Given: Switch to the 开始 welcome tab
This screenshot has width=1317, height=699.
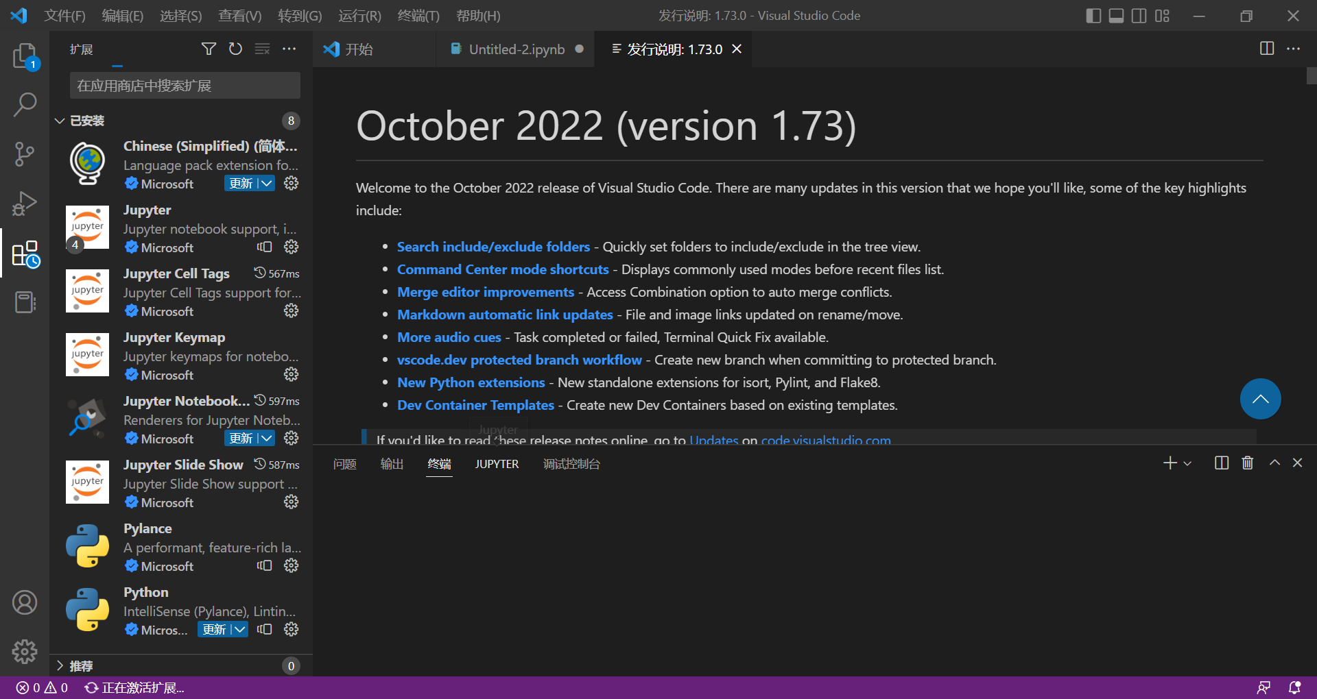Looking at the screenshot, I should 375,49.
